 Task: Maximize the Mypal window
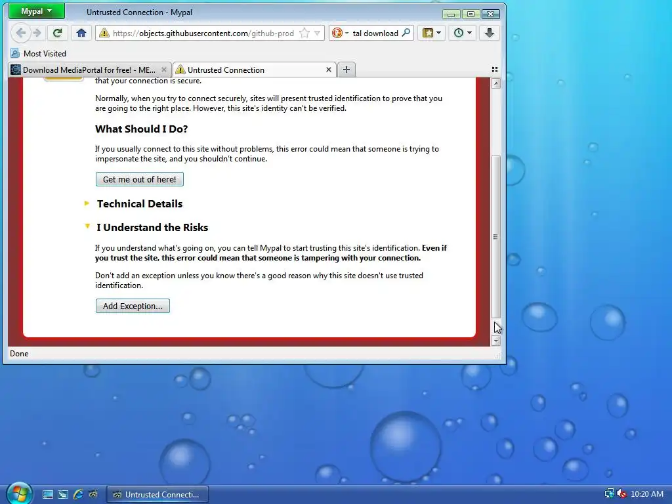[471, 14]
